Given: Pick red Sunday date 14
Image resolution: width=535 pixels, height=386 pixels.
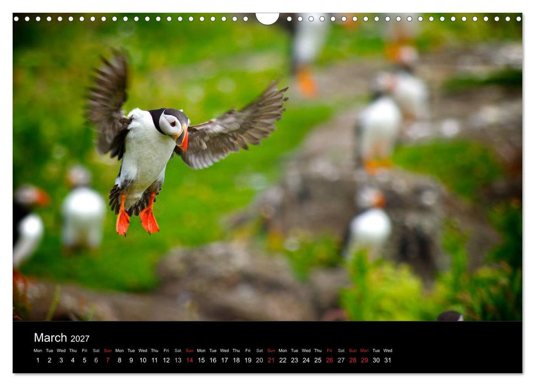Looking at the screenshot, I should [x=190, y=360].
